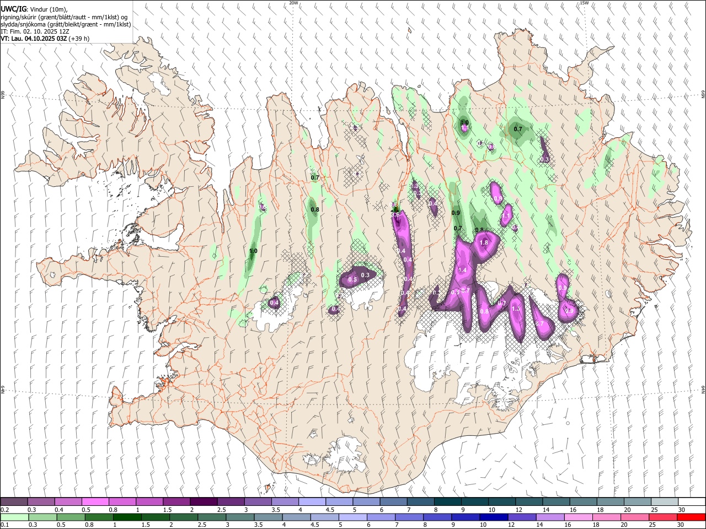Click the '3.5' label on the snow scale

point(276,510)
